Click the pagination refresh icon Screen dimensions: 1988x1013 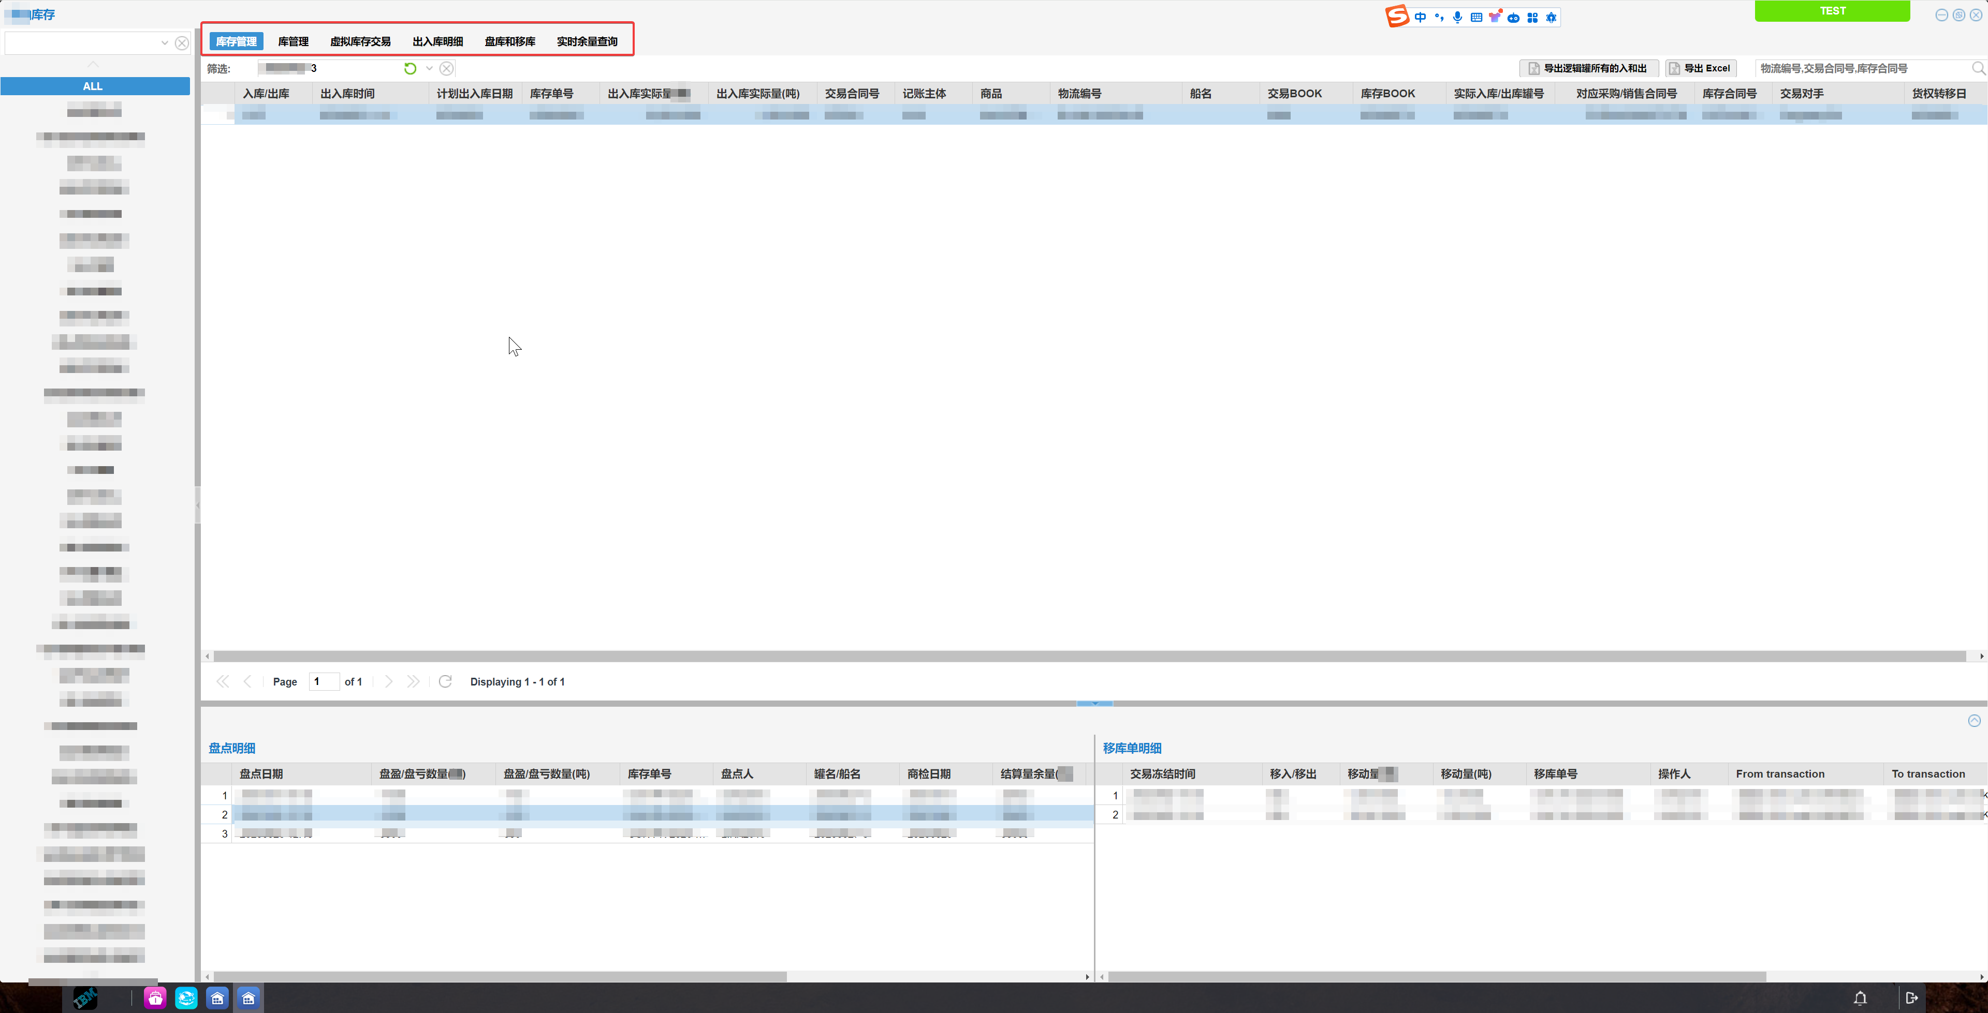click(445, 681)
